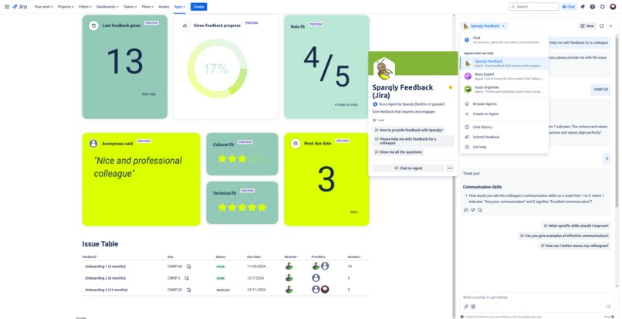Sort the table by Status column

click(x=221, y=257)
